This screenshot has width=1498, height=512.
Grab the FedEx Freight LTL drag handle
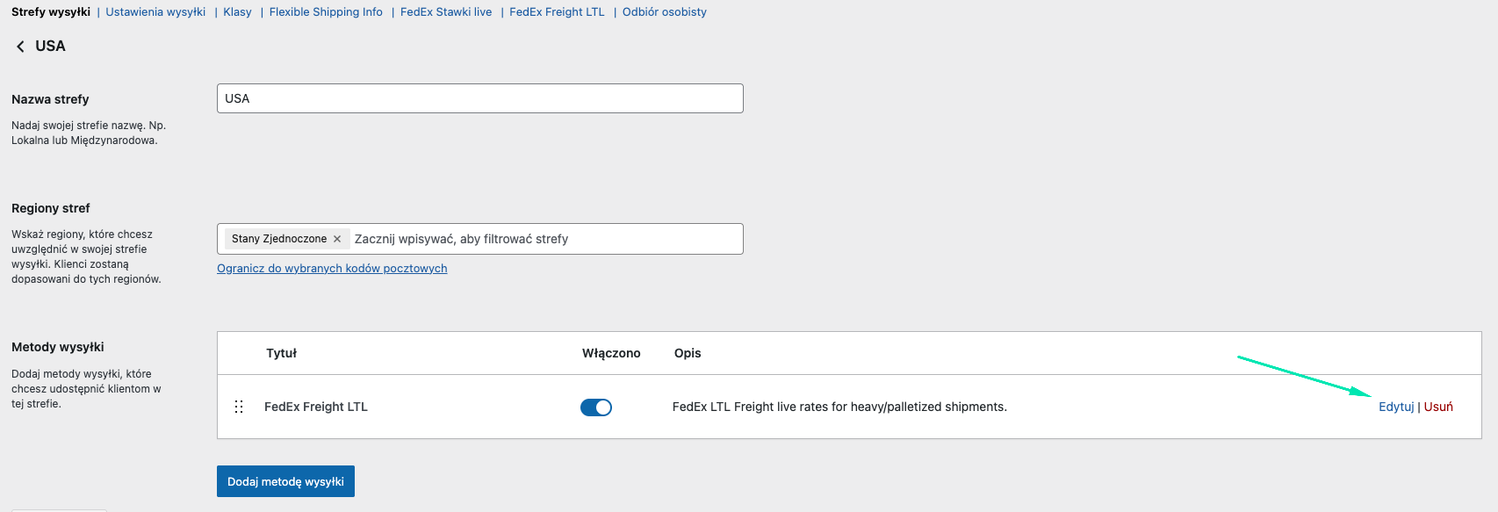pyautogui.click(x=239, y=407)
